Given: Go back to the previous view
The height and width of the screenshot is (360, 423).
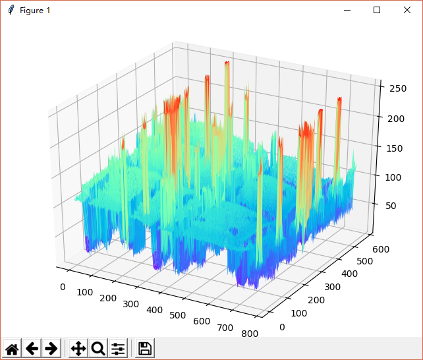Looking at the screenshot, I should 32,348.
